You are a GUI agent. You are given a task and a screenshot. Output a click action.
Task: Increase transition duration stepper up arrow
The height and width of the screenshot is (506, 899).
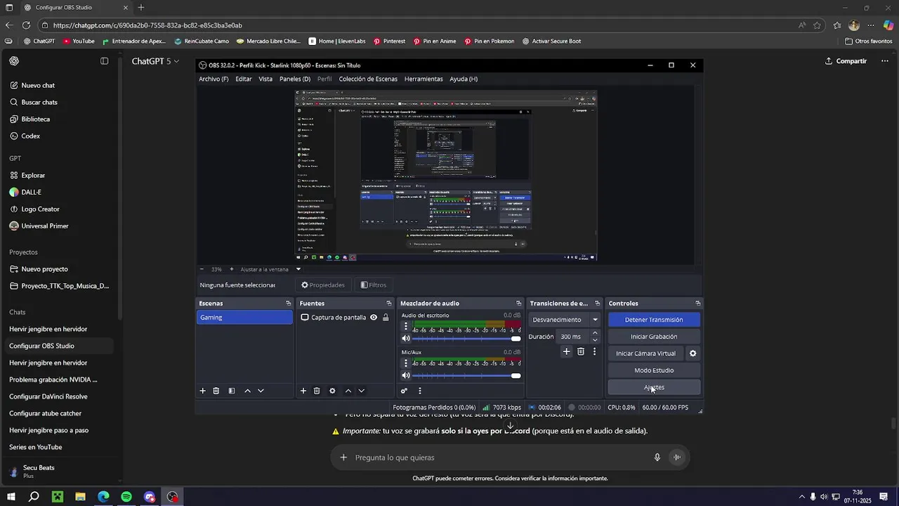click(595, 333)
